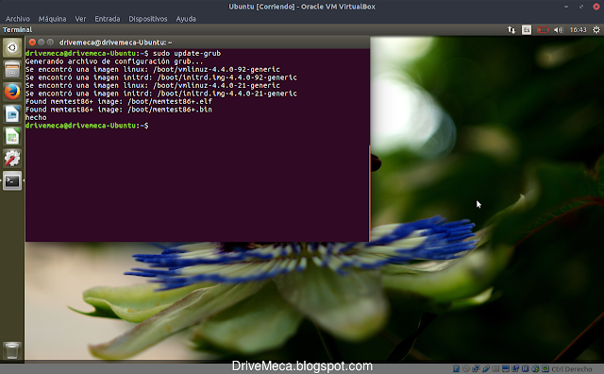Viewport: 604px width, 374px height.
Task: Open the Máquina menu
Action: tap(53, 19)
